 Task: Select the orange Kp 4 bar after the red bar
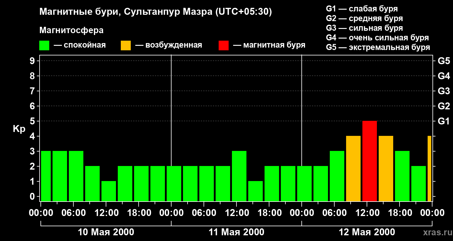click(x=386, y=169)
